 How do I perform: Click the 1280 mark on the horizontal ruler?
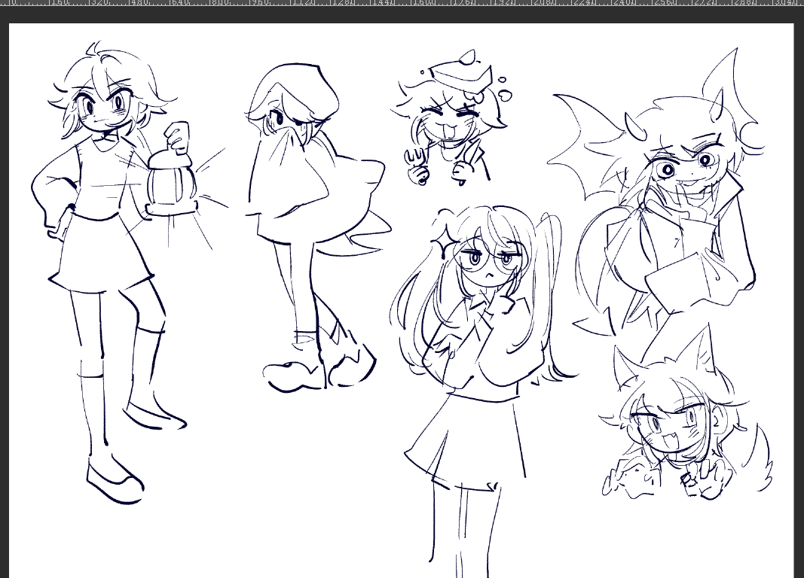[x=342, y=2]
